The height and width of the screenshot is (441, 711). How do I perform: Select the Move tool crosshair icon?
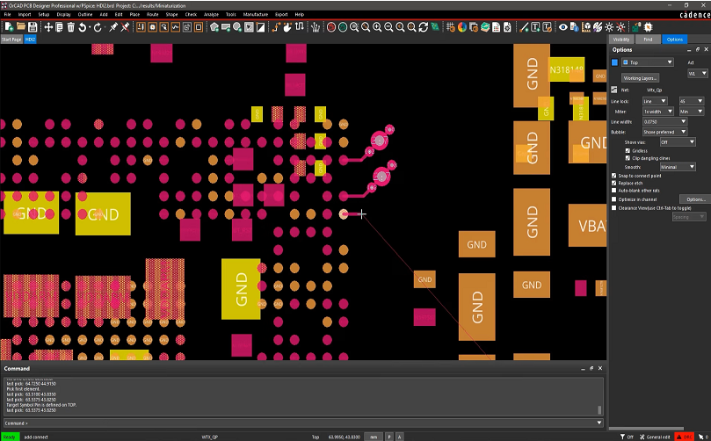tap(48, 27)
